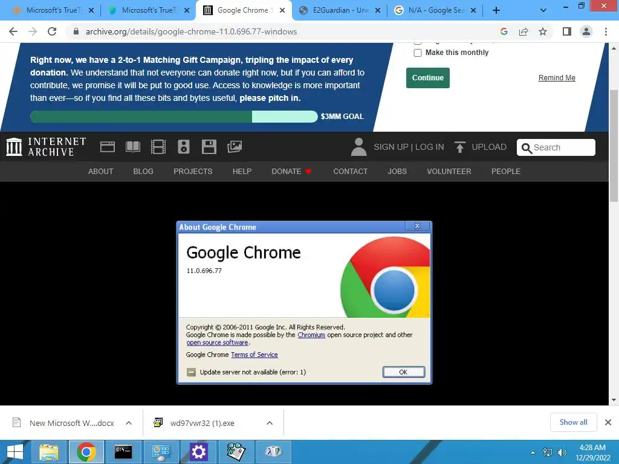This screenshot has width=619, height=464.
Task: Click the network icon in system tray
Action: 548,452
